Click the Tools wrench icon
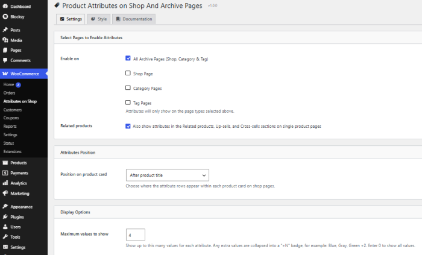Viewport: 422px width, 255px height. [5, 237]
